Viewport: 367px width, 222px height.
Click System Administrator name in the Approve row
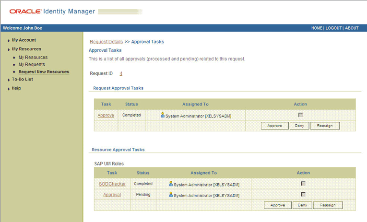pyautogui.click(x=198, y=116)
